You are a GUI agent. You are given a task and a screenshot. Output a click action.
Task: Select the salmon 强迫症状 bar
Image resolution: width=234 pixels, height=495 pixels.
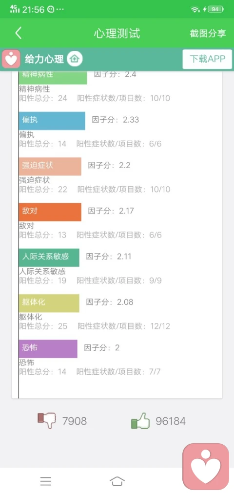[50, 166]
